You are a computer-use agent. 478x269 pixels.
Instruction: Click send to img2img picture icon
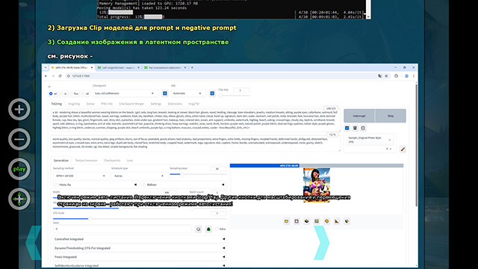(x=317, y=221)
